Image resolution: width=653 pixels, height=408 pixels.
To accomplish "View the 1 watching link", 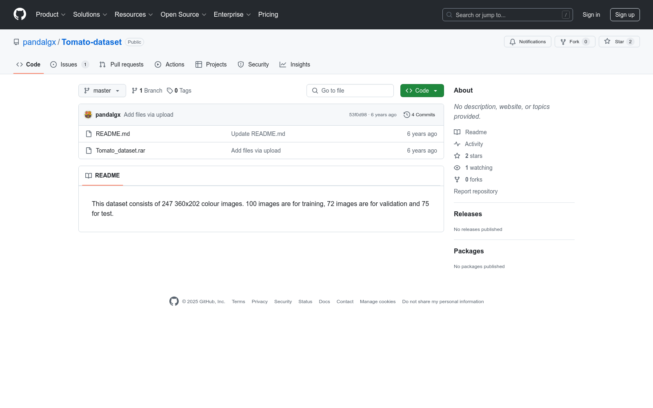I will point(473,168).
